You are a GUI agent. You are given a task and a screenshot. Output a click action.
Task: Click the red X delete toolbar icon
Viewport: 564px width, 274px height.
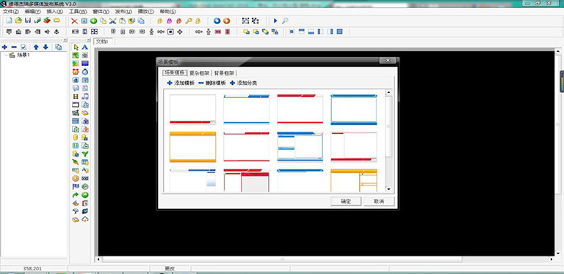click(74, 21)
